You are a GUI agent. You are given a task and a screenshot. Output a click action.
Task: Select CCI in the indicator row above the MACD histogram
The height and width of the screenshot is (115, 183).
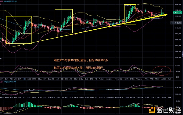[62, 97]
